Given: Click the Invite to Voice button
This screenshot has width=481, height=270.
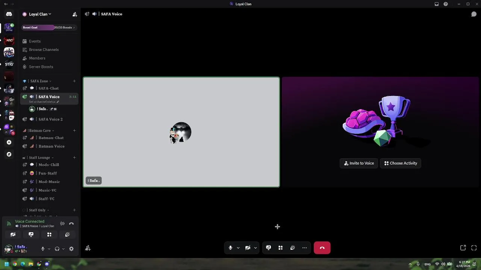Looking at the screenshot, I should pos(359,163).
